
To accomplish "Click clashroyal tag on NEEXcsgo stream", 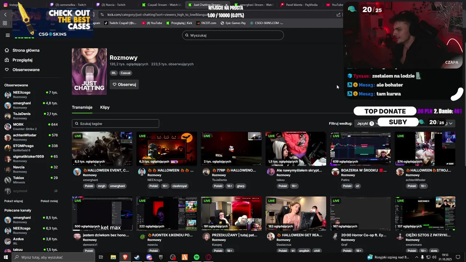I will click(179, 186).
